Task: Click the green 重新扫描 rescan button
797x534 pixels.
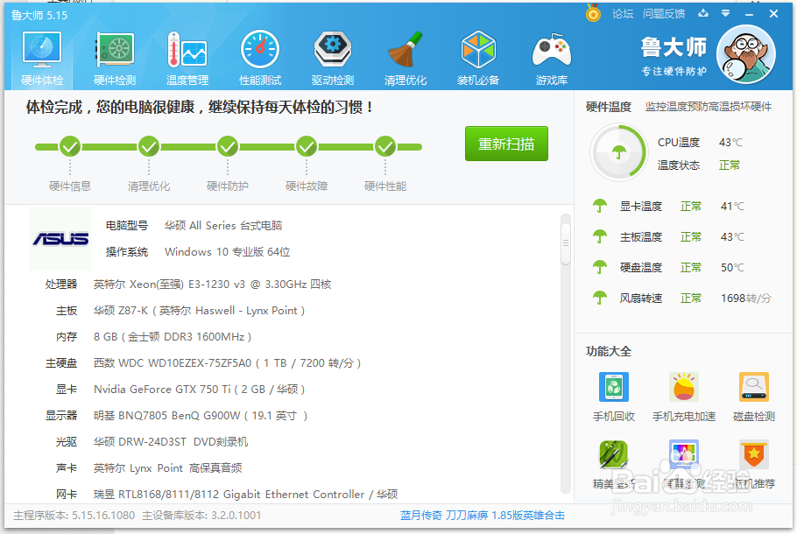Action: 506,144
